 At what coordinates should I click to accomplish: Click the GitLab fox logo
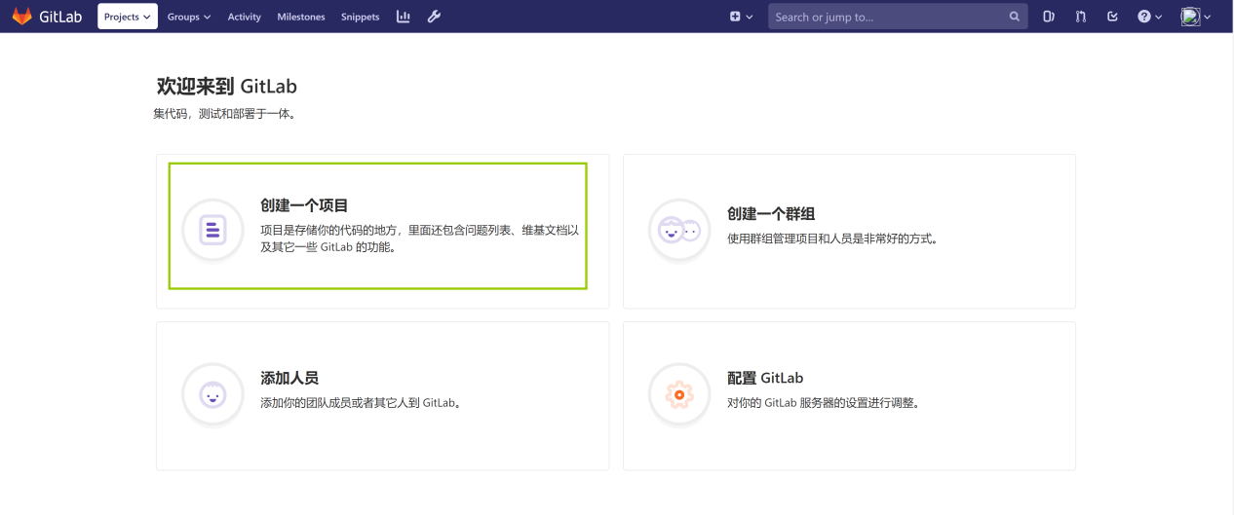[x=21, y=17]
